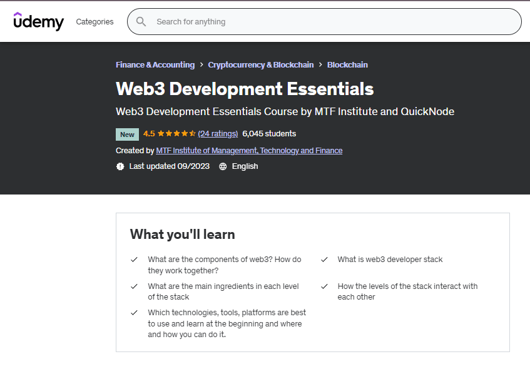Open the Categories menu
The width and height of the screenshot is (530, 369).
[x=94, y=22]
